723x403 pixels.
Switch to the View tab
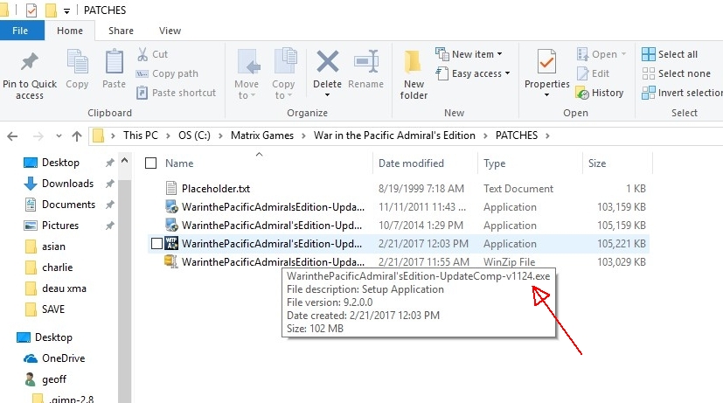170,31
